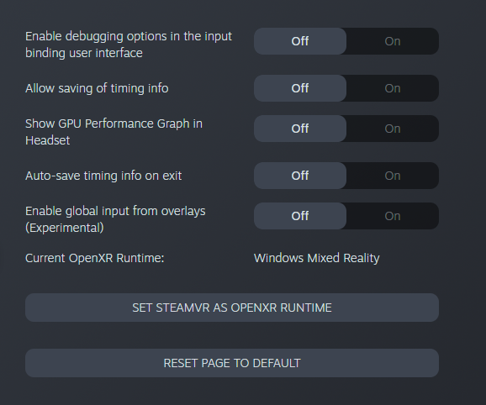
Task: Select Off for global input from overlays
Action: pyautogui.click(x=300, y=216)
